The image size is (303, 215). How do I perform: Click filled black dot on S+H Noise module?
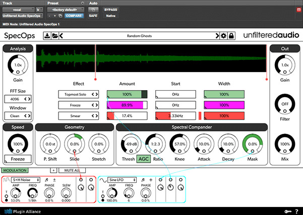point(7,200)
